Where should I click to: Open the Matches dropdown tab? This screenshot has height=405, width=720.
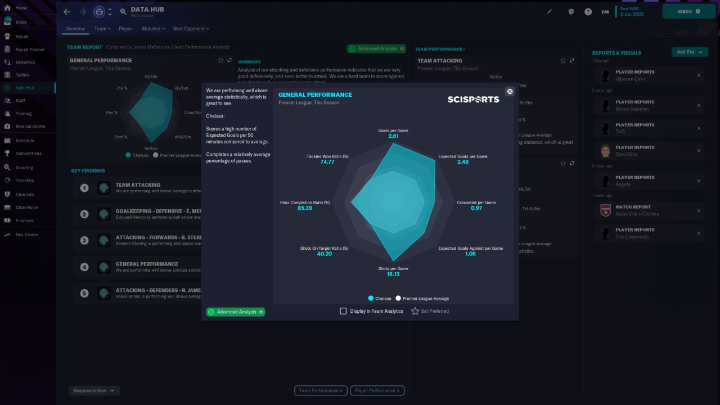tap(154, 29)
